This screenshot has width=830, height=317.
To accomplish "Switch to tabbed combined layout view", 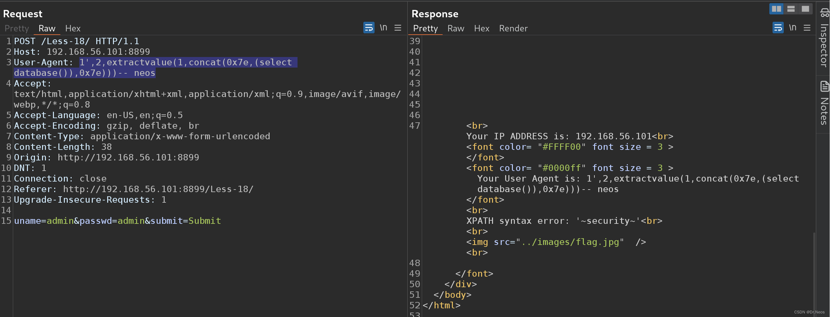I will point(805,9).
